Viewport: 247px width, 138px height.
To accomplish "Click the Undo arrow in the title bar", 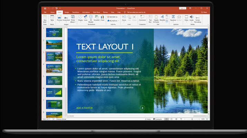I will coord(49,8).
